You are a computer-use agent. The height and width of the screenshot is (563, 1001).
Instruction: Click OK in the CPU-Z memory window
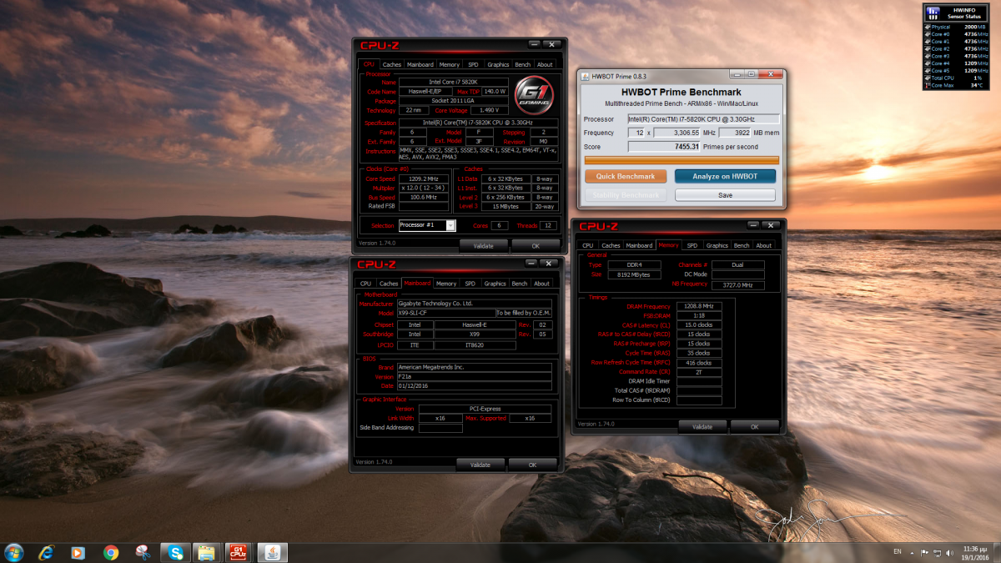tap(754, 426)
